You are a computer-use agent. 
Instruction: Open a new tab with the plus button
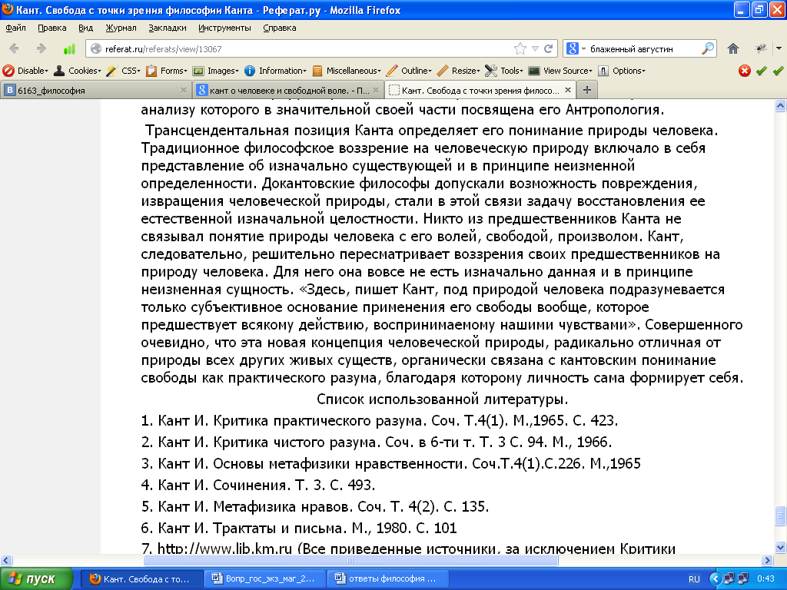pyautogui.click(x=586, y=91)
